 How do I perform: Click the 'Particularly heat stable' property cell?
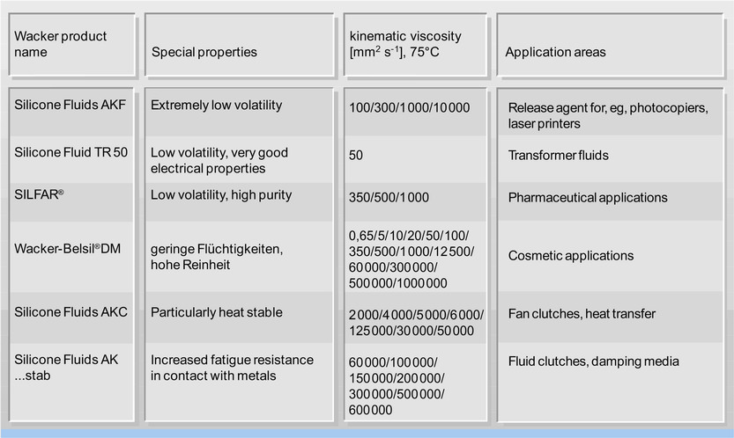239,318
